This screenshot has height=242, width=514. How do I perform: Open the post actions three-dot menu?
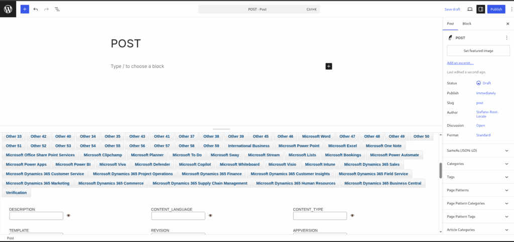click(x=506, y=38)
